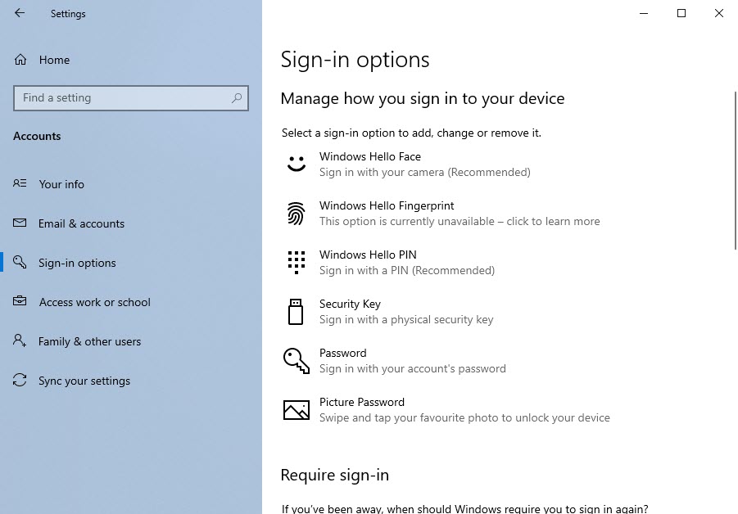Click the Security Key USB icon

pos(296,312)
